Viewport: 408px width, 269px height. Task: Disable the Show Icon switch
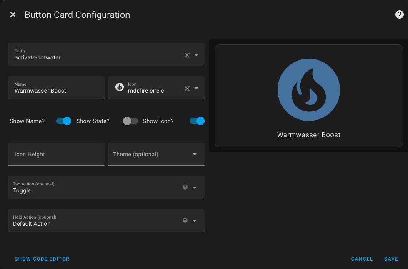coord(197,121)
